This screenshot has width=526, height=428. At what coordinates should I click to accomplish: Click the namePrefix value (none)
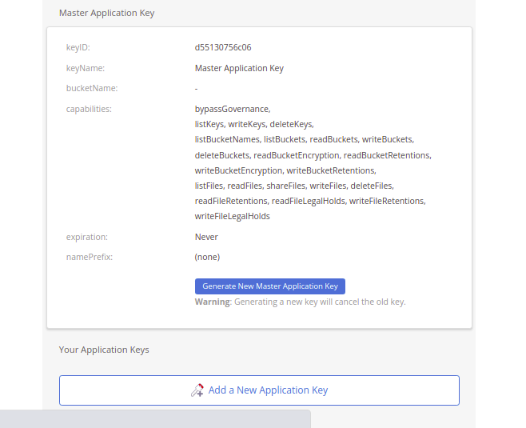coord(207,257)
